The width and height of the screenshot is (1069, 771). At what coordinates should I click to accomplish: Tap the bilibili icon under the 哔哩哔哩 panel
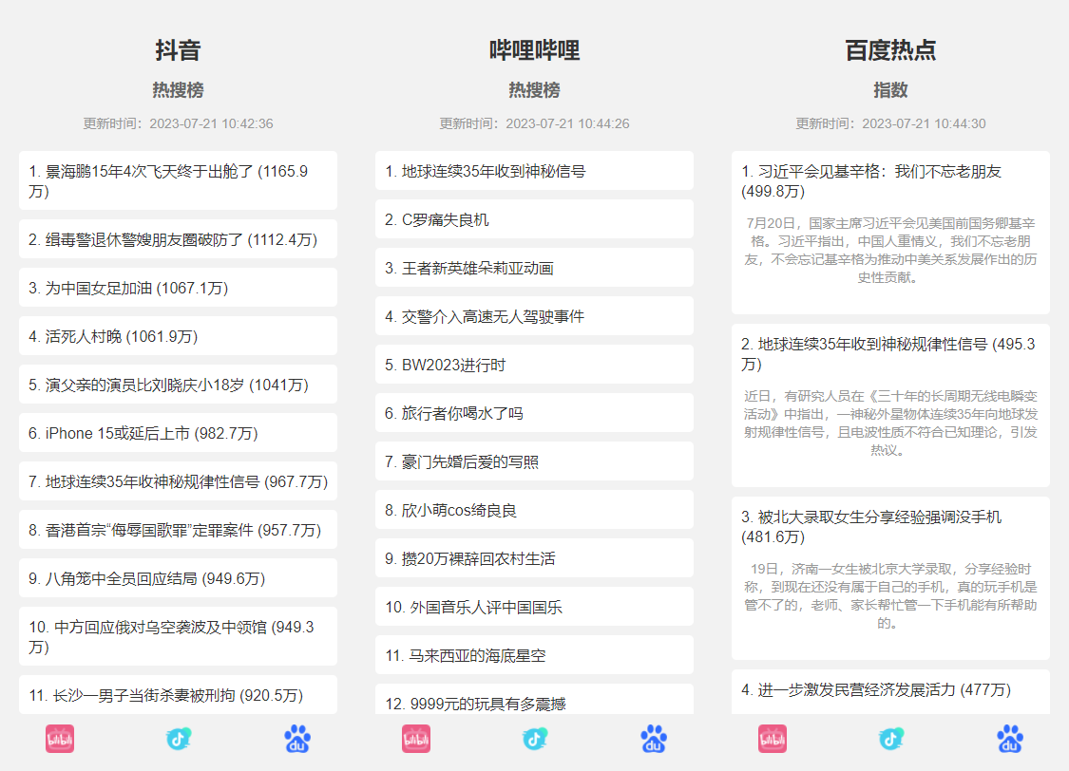416,739
